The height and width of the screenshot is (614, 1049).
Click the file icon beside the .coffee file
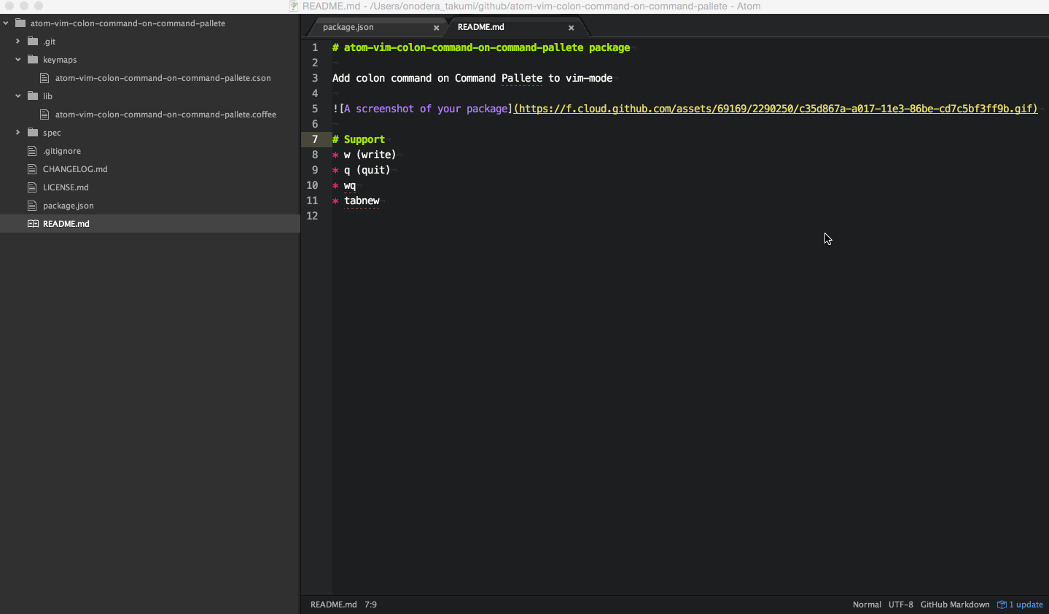tap(44, 114)
